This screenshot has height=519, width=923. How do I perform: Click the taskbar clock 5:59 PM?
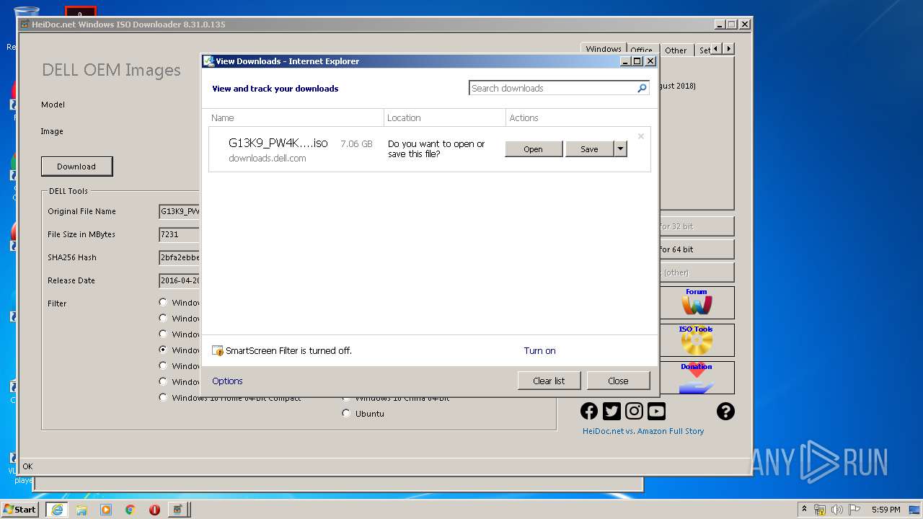886,510
